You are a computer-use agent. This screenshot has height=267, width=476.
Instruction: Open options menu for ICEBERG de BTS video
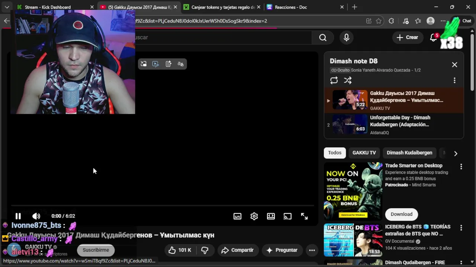tap(461, 228)
